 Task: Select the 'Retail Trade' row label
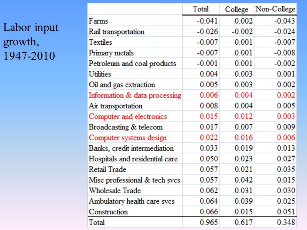(107, 170)
